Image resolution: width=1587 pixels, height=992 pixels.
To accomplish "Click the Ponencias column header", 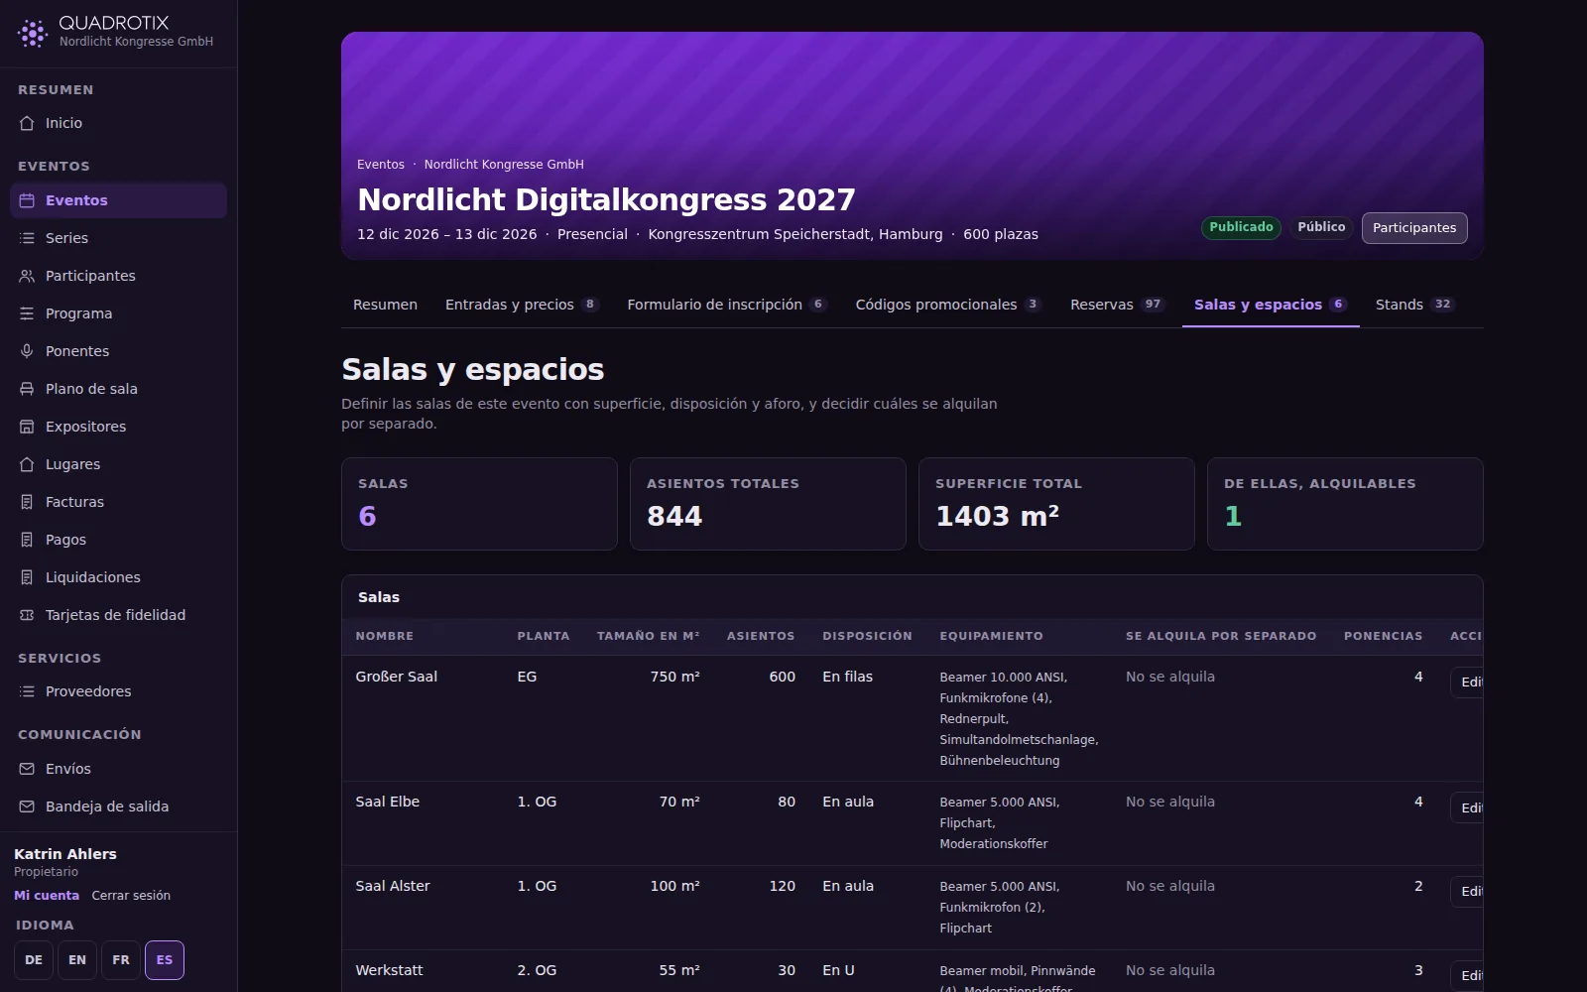I will tap(1383, 636).
